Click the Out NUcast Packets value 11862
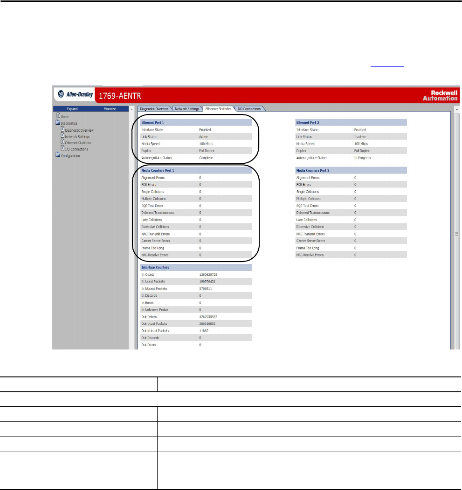The image size is (462, 490). coord(204,331)
